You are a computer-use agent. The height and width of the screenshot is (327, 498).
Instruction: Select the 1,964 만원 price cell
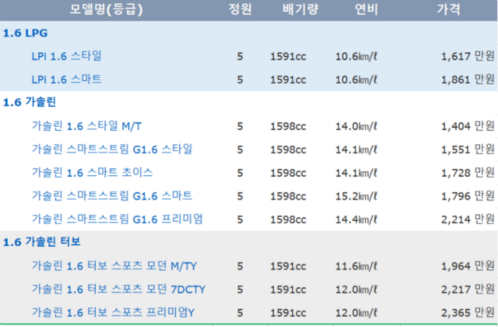468,266
